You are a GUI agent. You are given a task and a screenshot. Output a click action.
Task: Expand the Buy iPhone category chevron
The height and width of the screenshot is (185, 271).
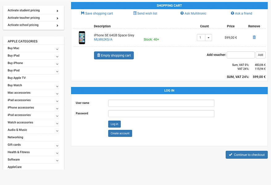point(57,64)
